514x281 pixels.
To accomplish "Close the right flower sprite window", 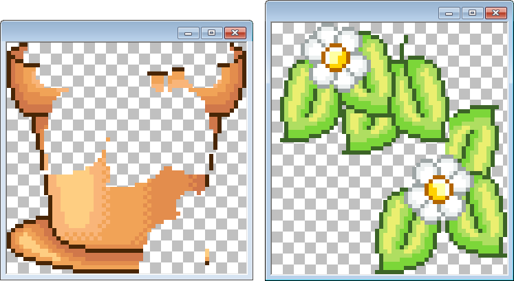I will point(494,12).
